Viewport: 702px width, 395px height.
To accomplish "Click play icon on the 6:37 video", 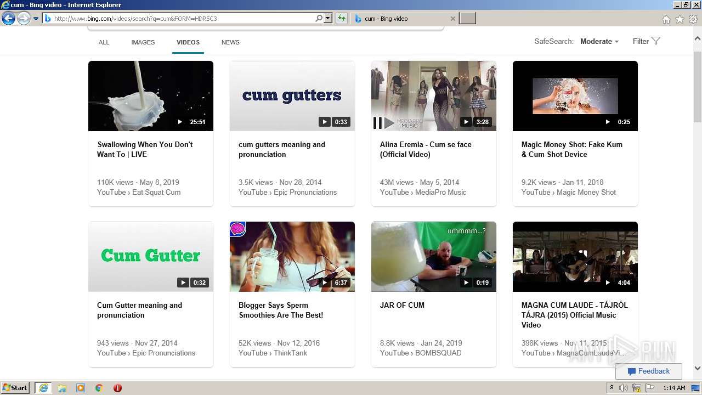I will 325,283.
